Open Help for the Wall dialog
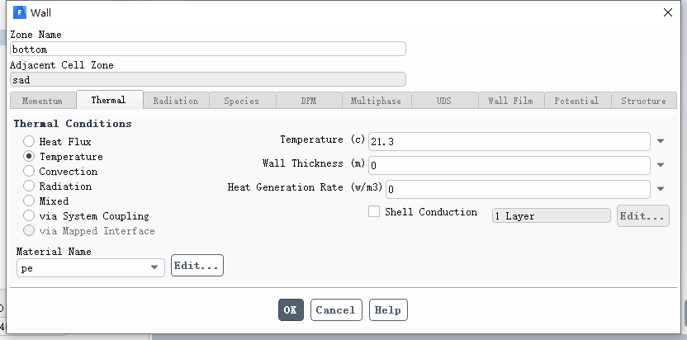Image resolution: width=687 pixels, height=340 pixels. [x=387, y=310]
